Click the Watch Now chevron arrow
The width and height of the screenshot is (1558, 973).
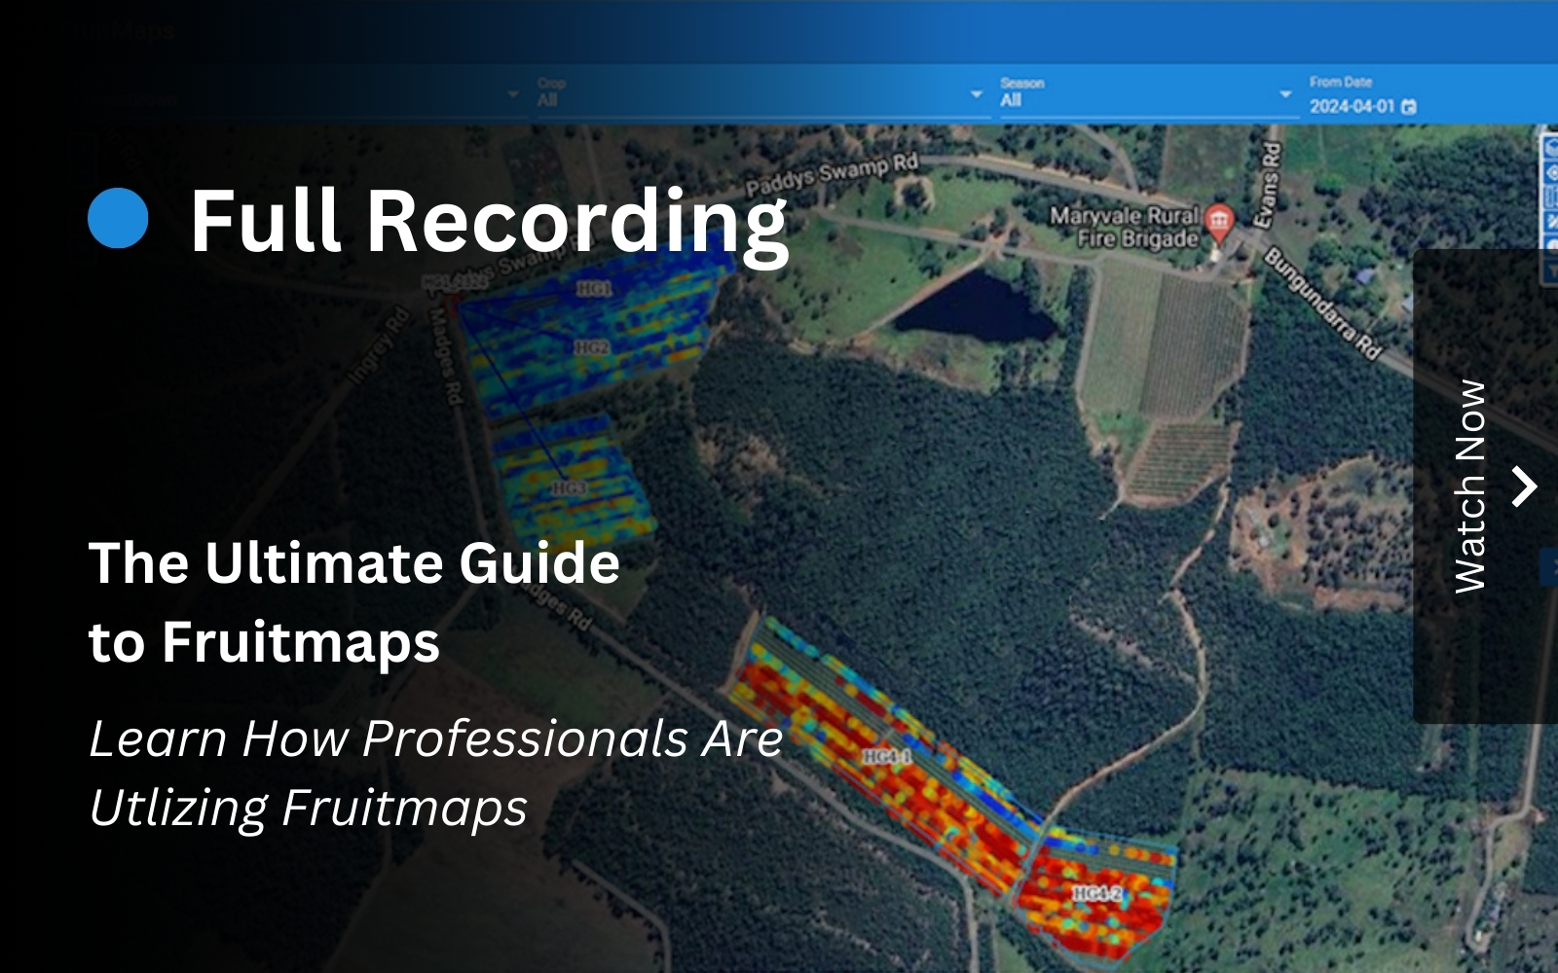click(x=1524, y=486)
